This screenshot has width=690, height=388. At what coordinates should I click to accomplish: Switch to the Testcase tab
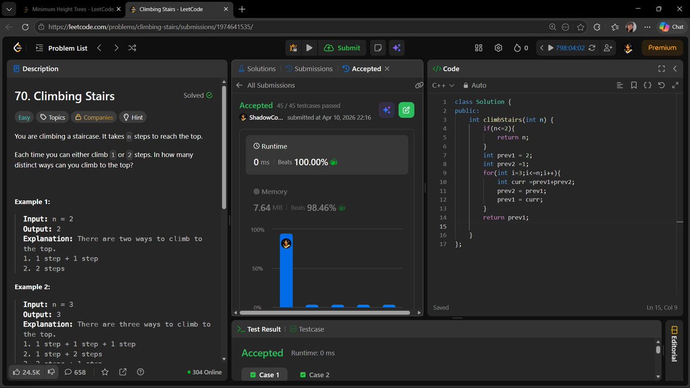[307, 329]
